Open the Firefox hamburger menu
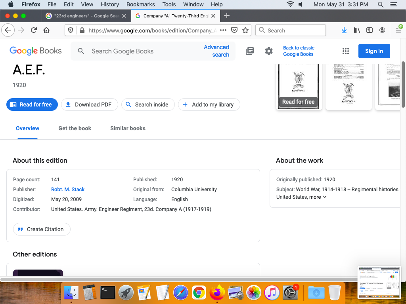This screenshot has height=304, width=406. pos(398,30)
